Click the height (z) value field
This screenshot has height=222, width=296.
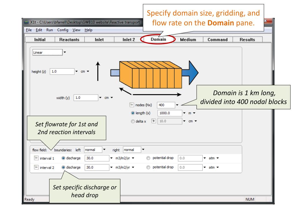pos(62,72)
